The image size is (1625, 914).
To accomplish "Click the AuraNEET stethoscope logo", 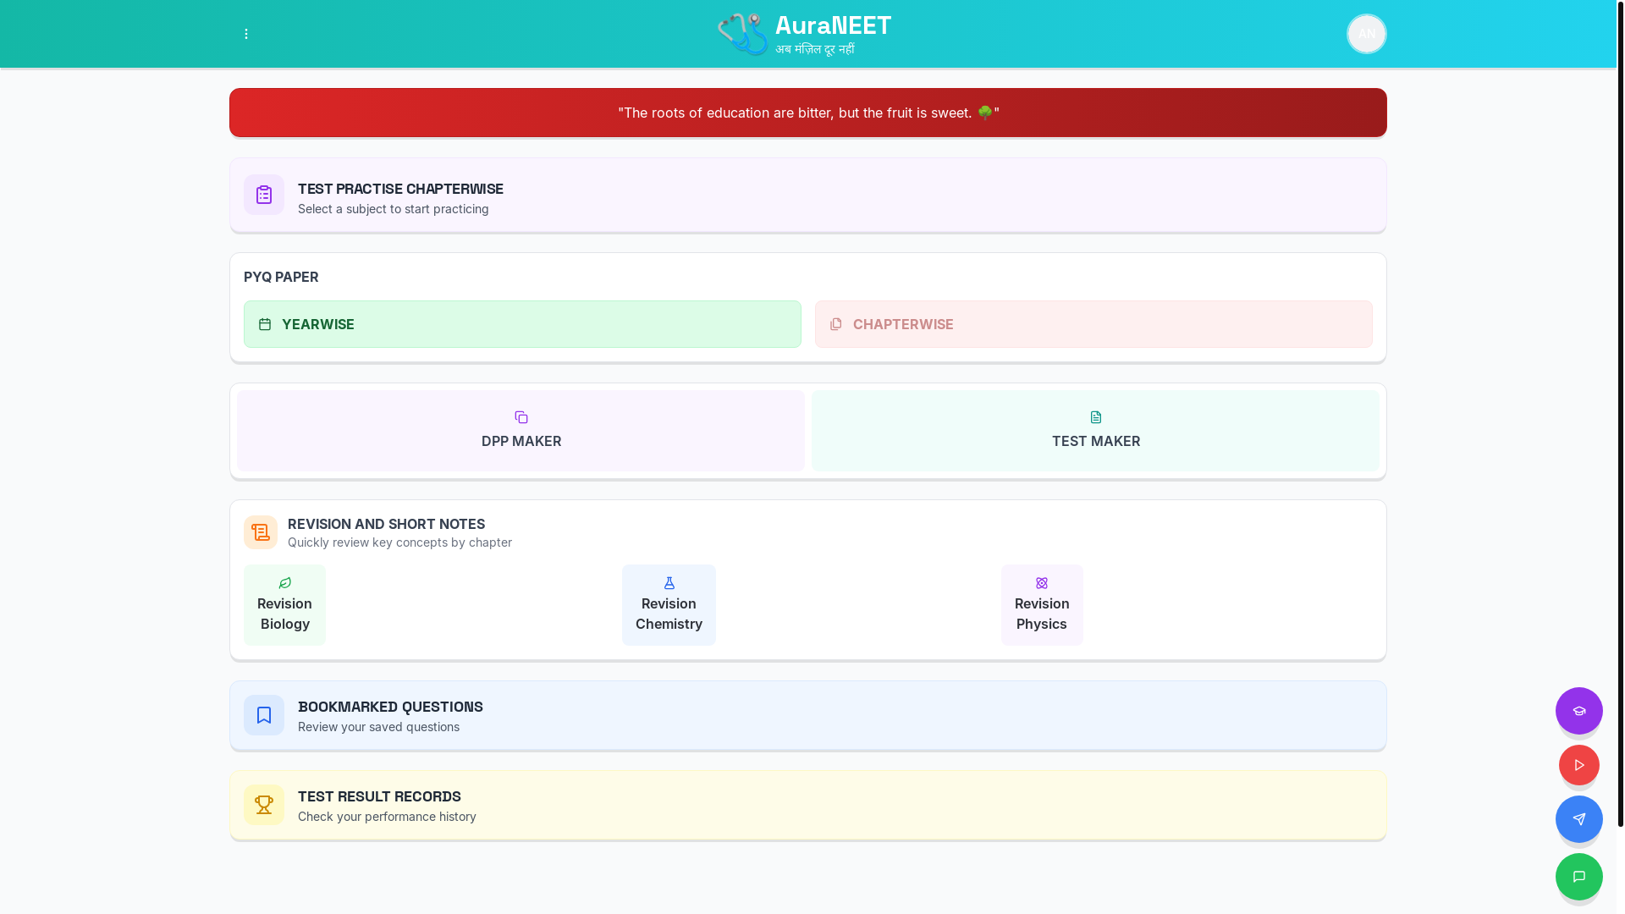I will click(742, 34).
